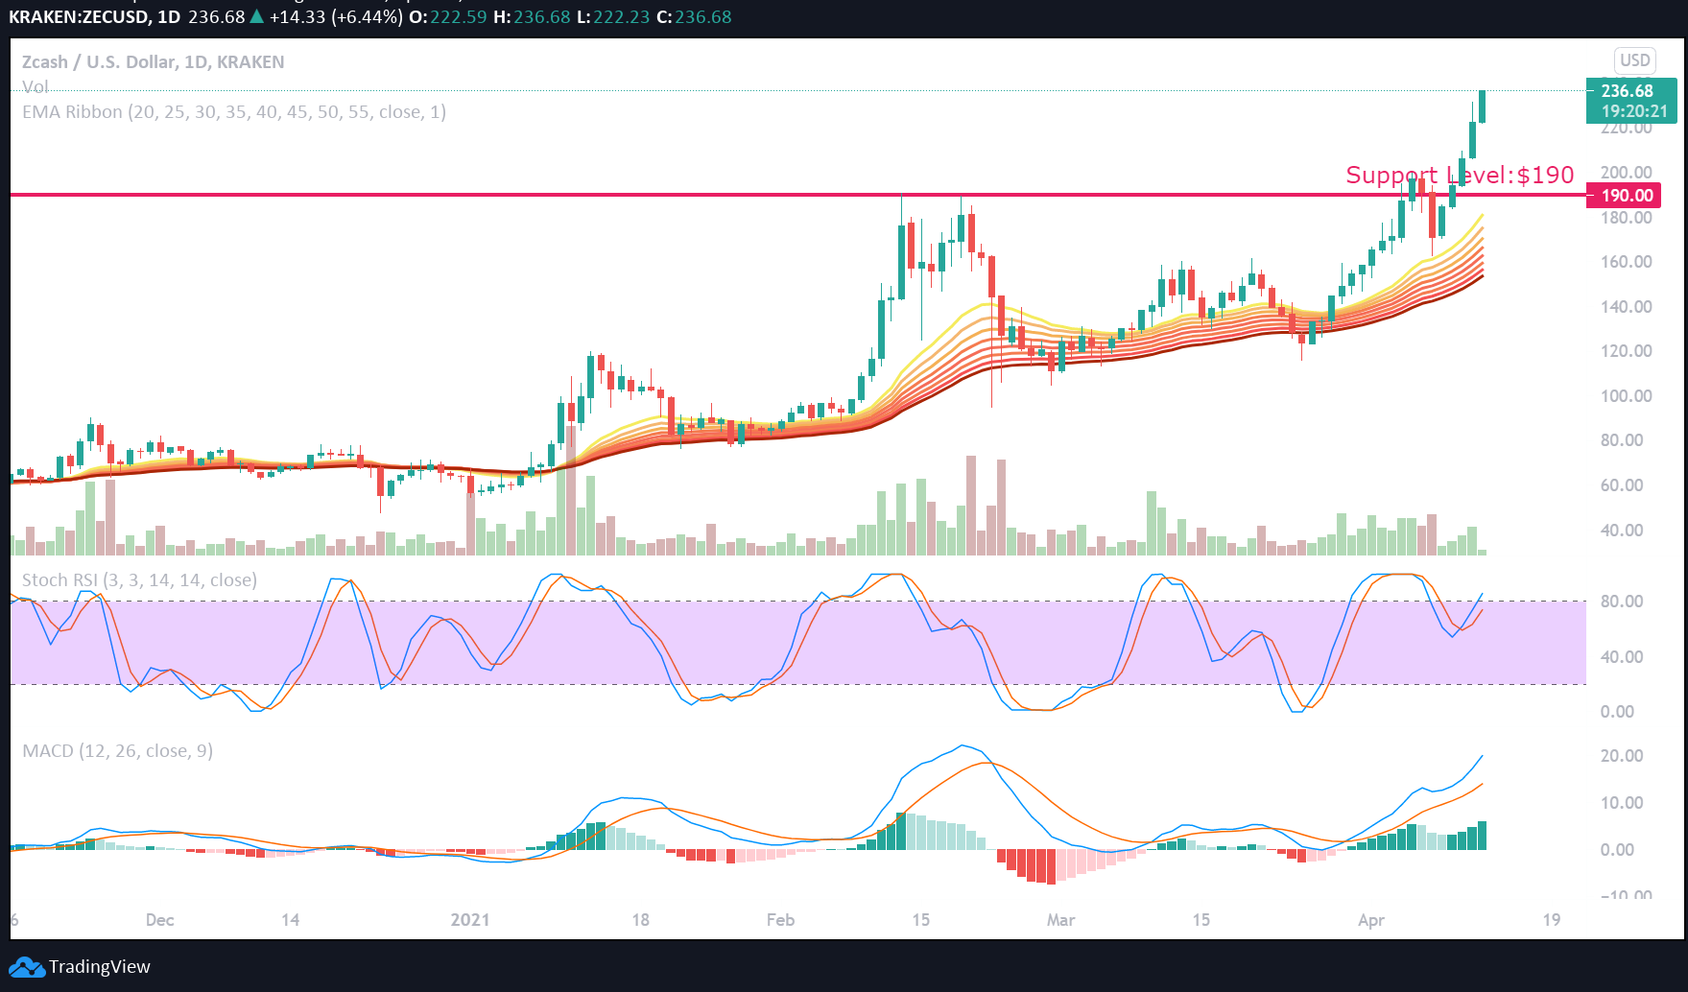1688x992 pixels.
Task: Click '2021' on the time axis
Action: point(470,920)
